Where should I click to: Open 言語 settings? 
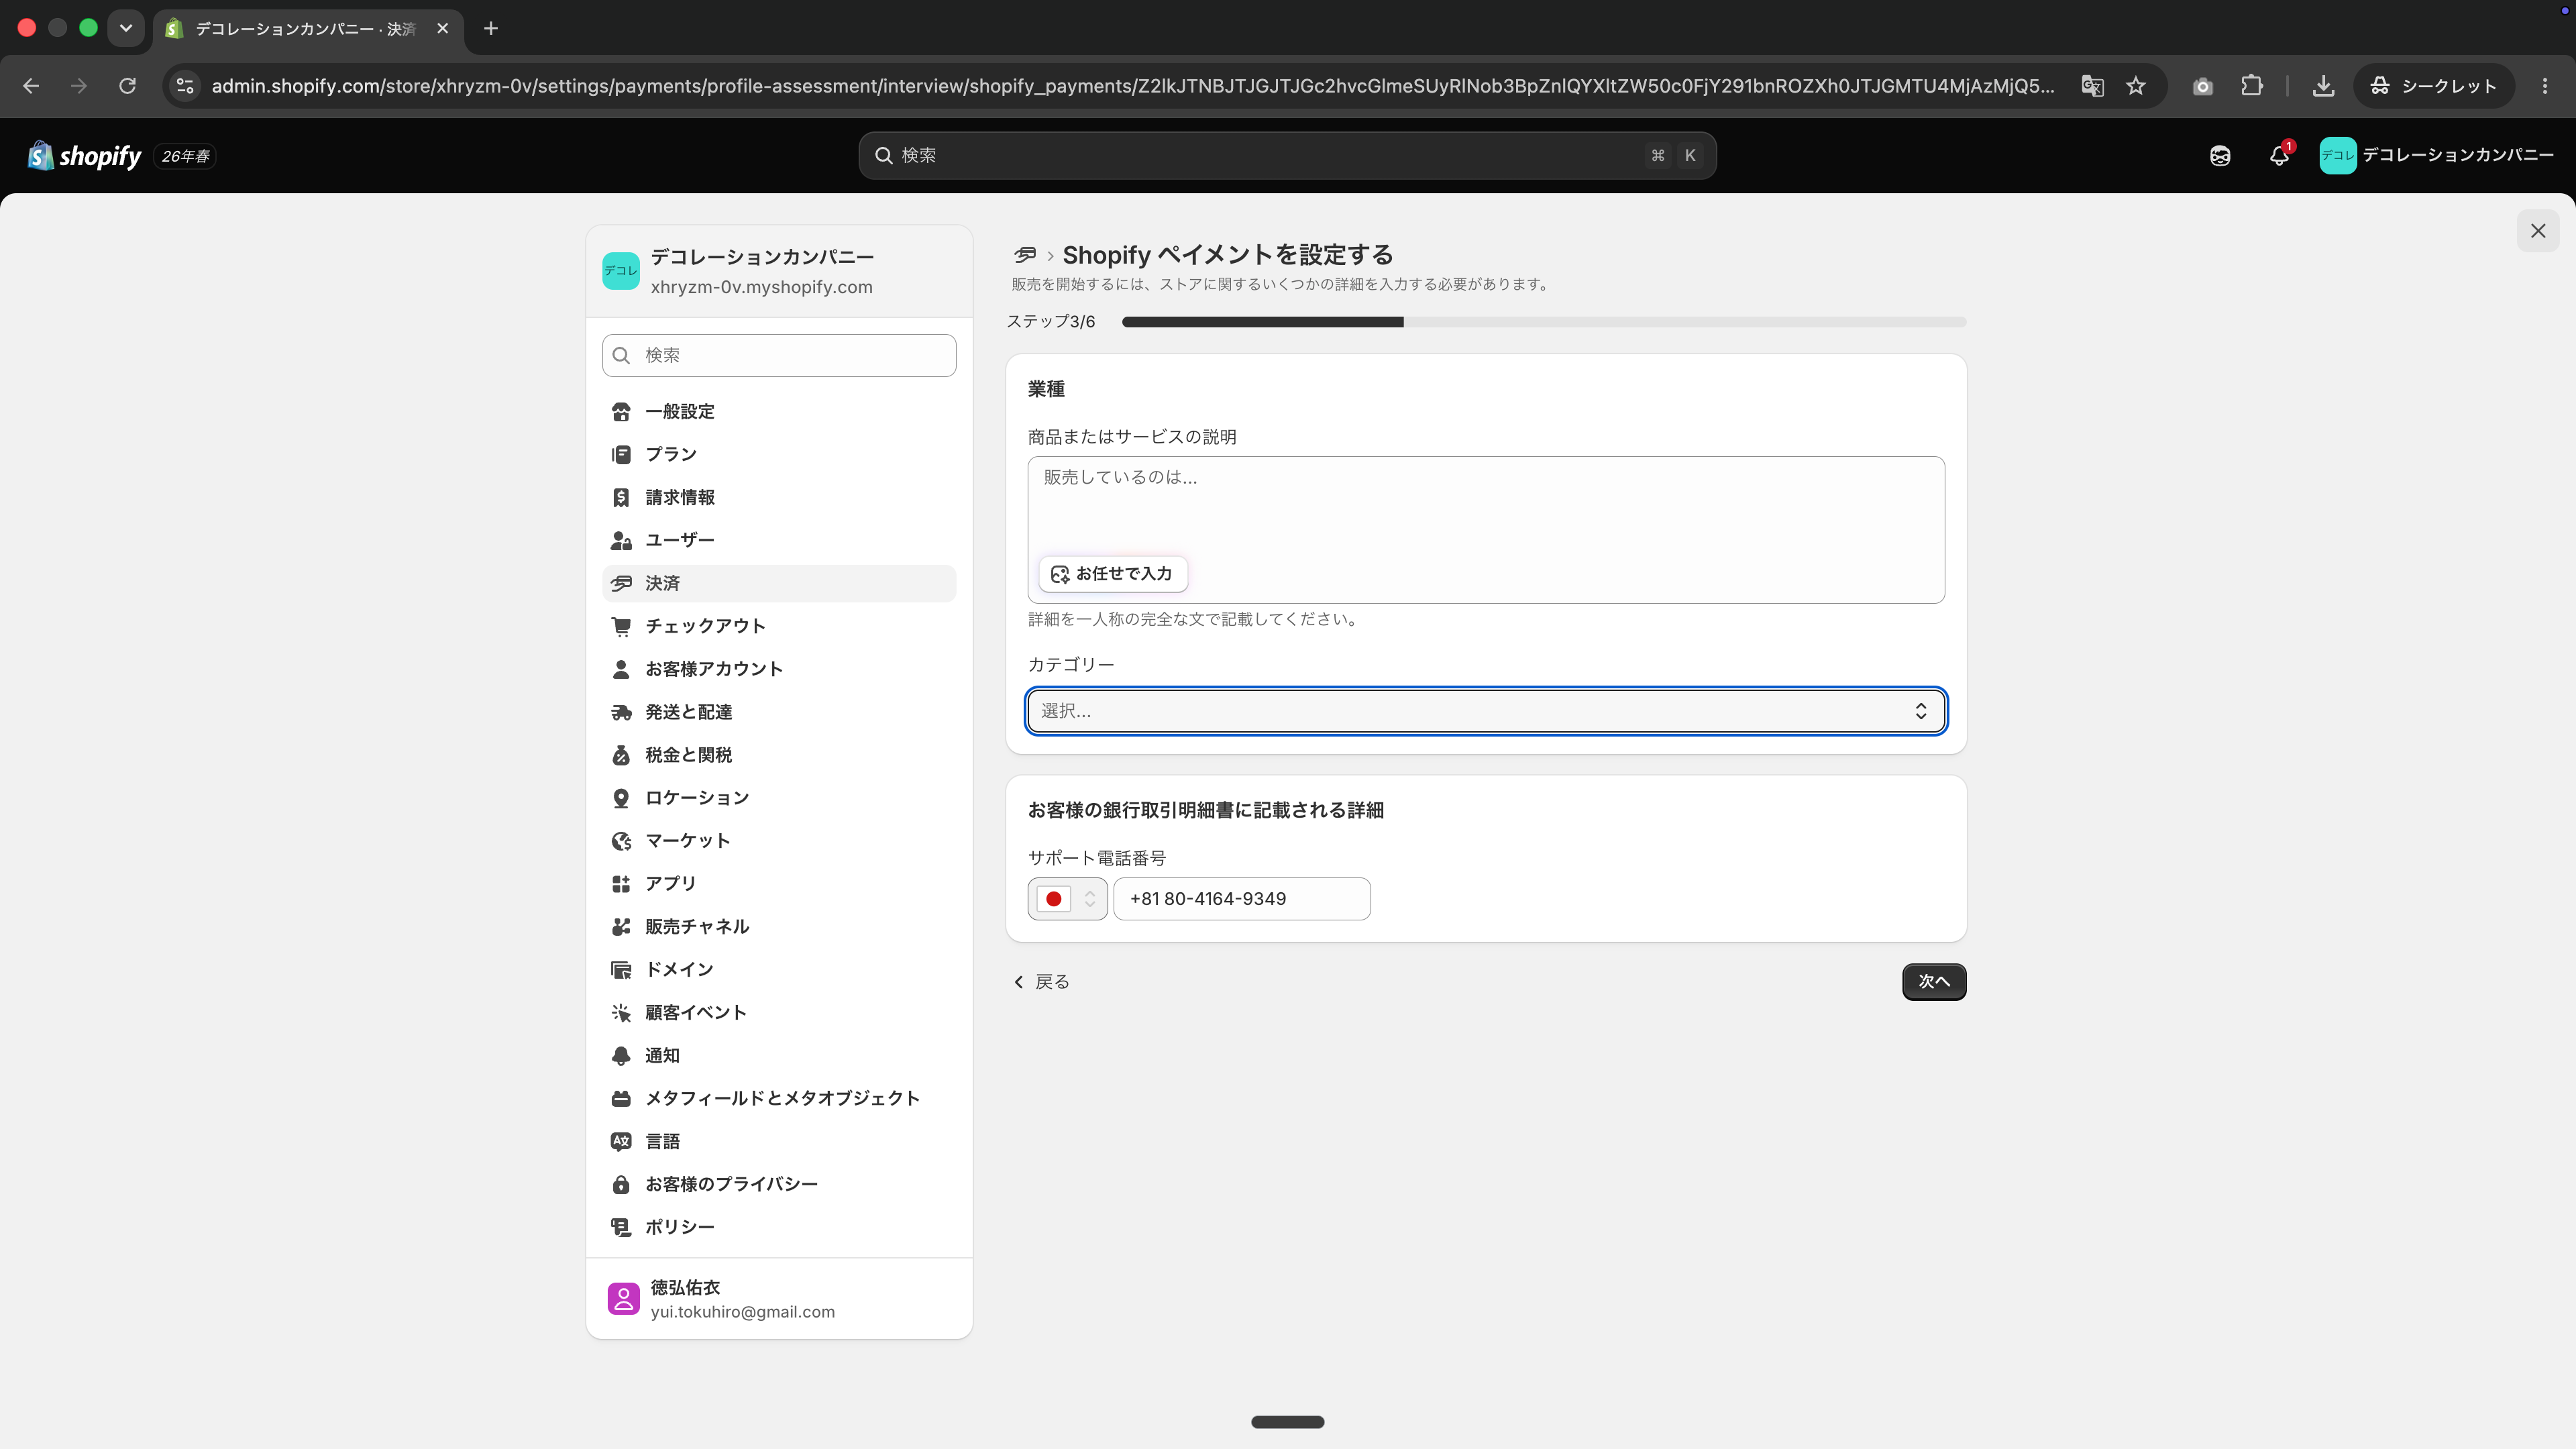click(x=779, y=1142)
